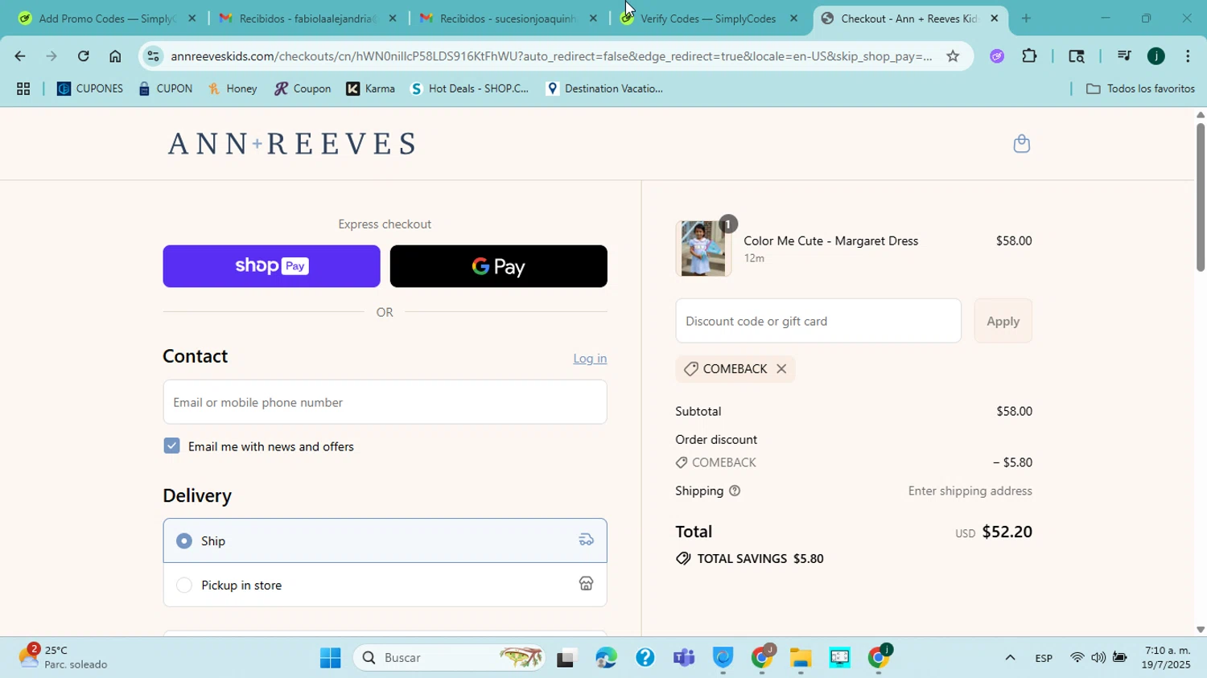The width and height of the screenshot is (1207, 678).
Task: Click the browser back arrow
Action: point(19,56)
